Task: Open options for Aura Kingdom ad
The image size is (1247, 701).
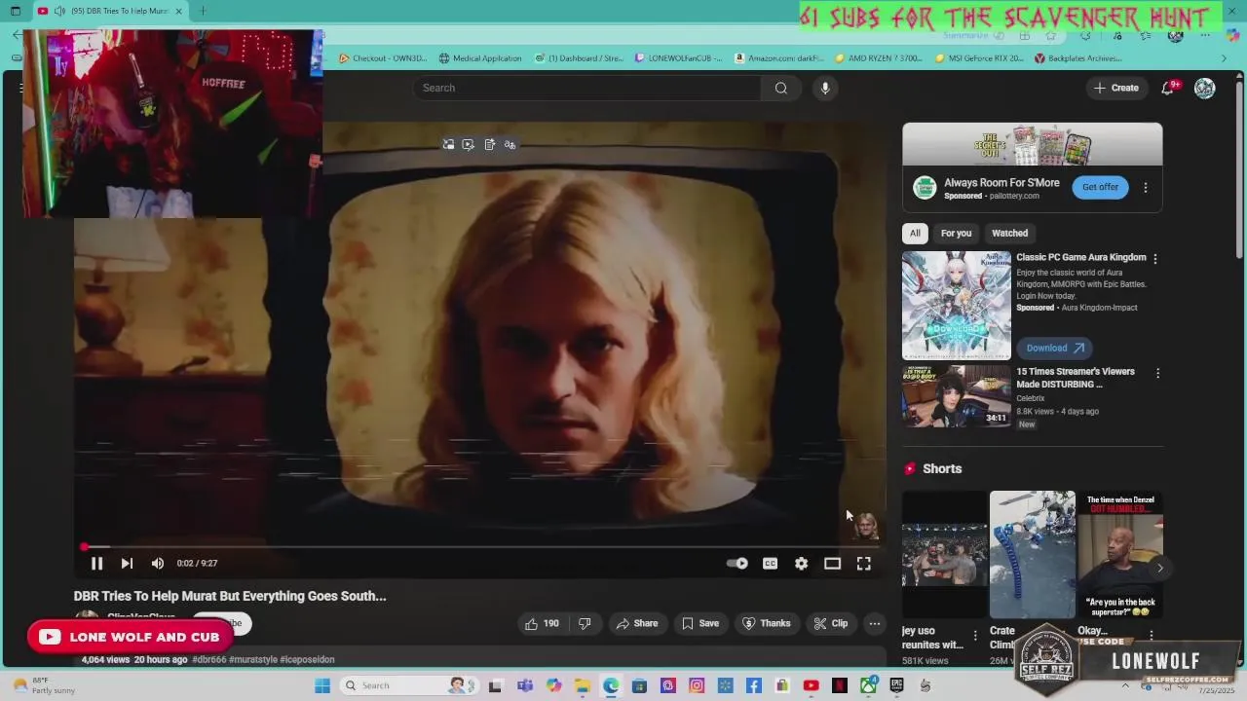Action: tap(1155, 259)
